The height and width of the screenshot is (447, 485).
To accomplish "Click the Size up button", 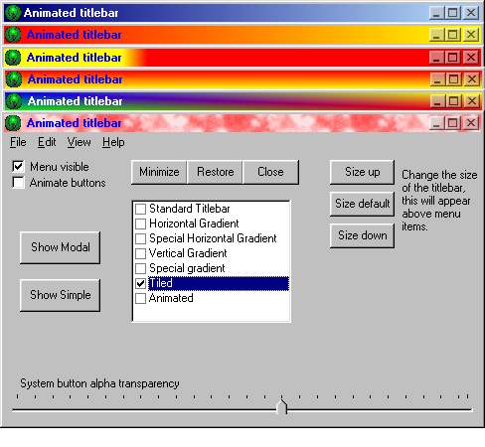I will 362,172.
